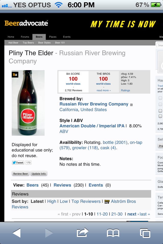
Task: Tap the Safari back arrow
Action: pyautogui.click(x=16, y=233)
